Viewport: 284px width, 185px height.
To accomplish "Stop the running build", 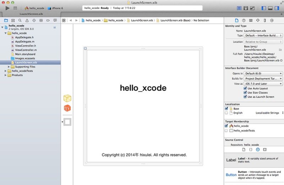I will (x=15, y=8).
